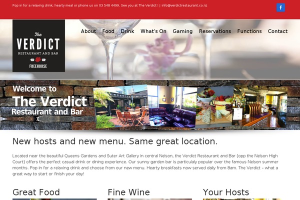
Task: Click the cheese platter photo
Action: pos(215,106)
